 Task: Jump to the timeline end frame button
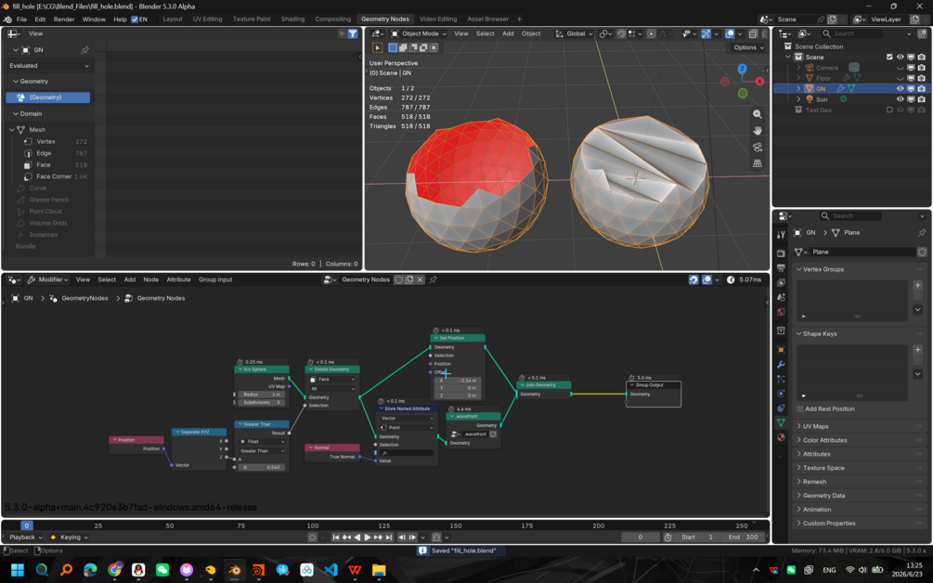(x=389, y=538)
